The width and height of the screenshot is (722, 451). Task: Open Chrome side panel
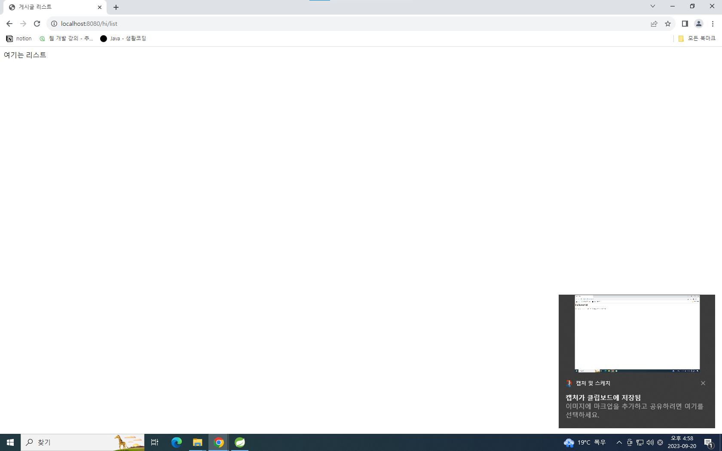[685, 24]
